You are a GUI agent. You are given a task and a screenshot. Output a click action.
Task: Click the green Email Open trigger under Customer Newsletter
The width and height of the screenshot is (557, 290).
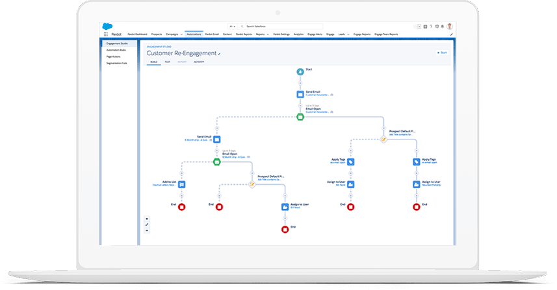(x=300, y=117)
